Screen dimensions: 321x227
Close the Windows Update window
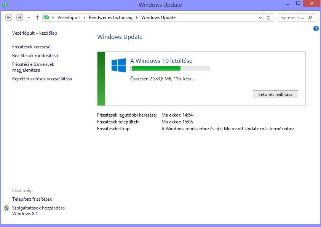pyautogui.click(x=312, y=3)
